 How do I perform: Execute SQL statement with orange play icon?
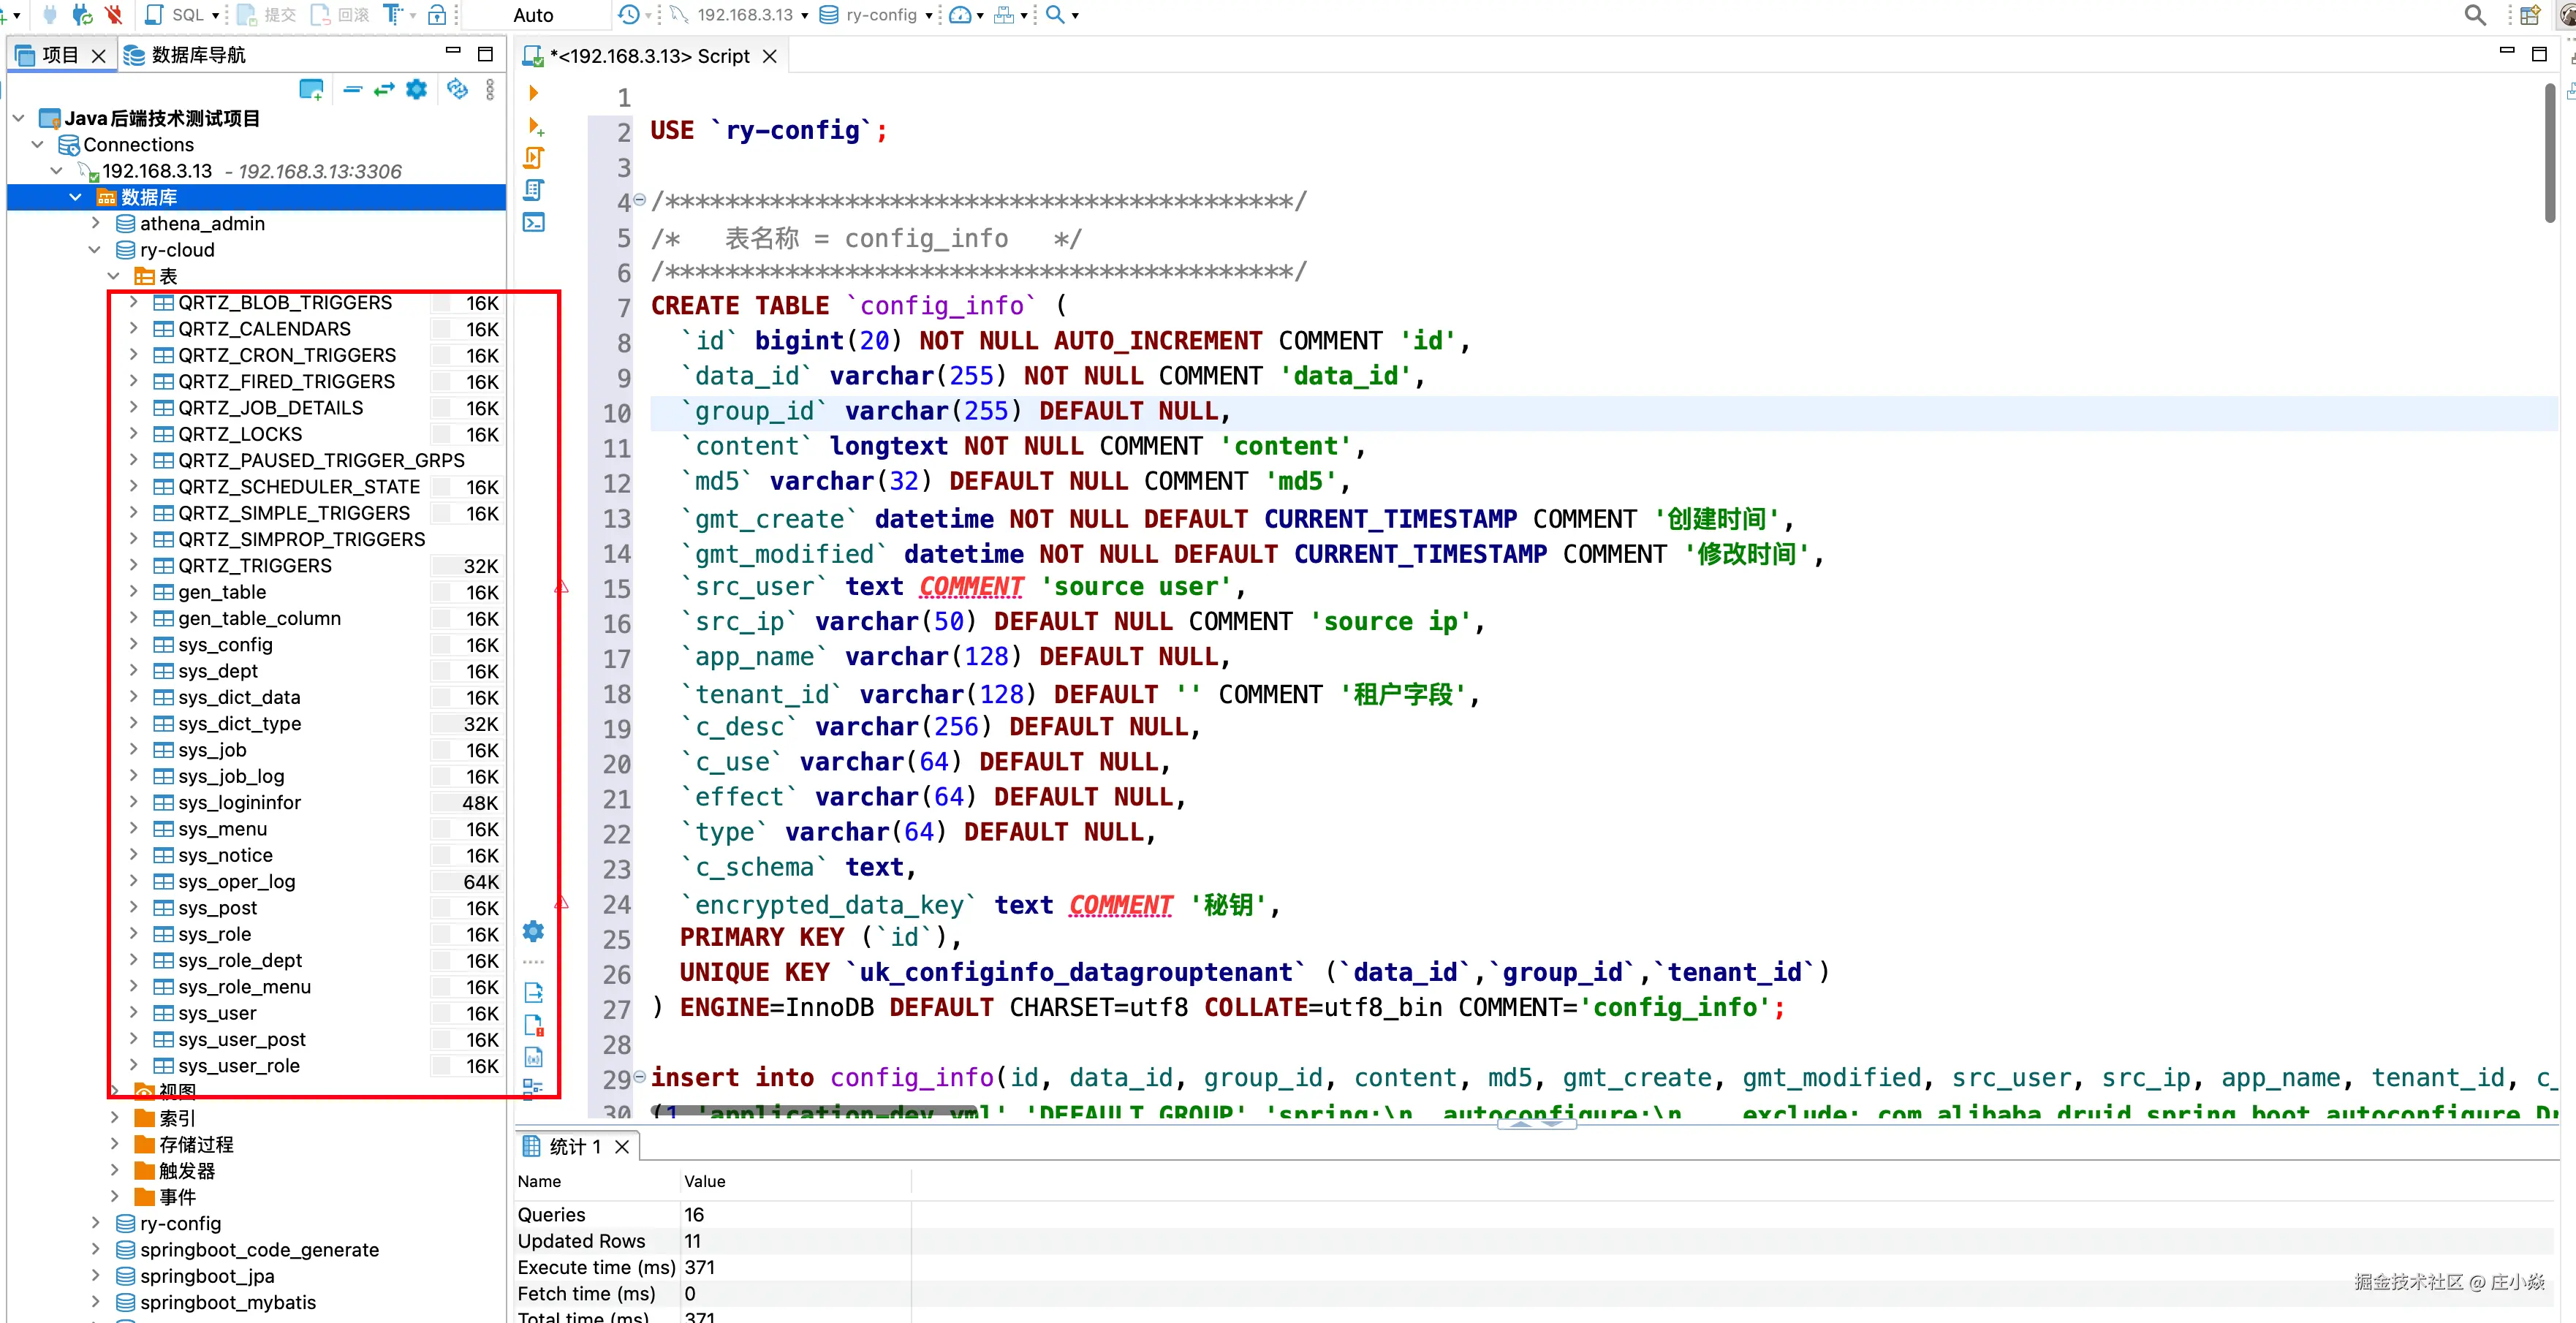[534, 93]
